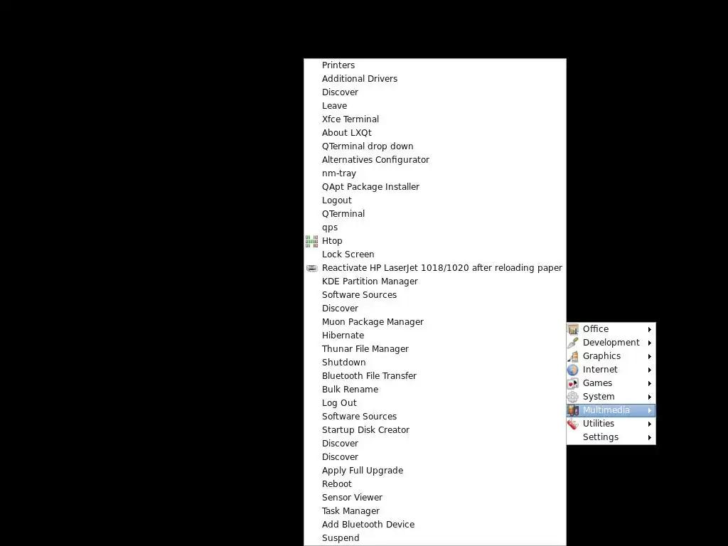Choose Hibernate
This screenshot has width=728, height=546.
[x=435, y=336]
